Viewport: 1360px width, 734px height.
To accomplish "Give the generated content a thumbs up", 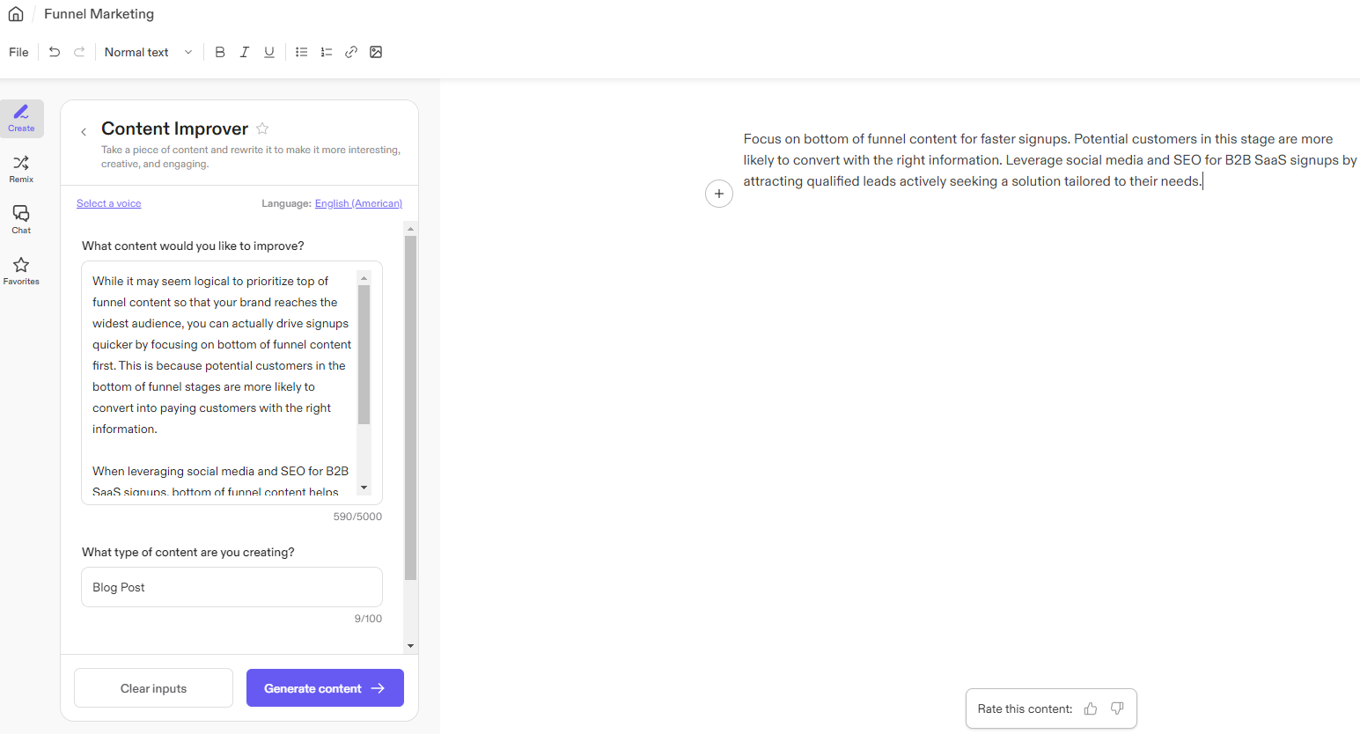I will (1091, 708).
